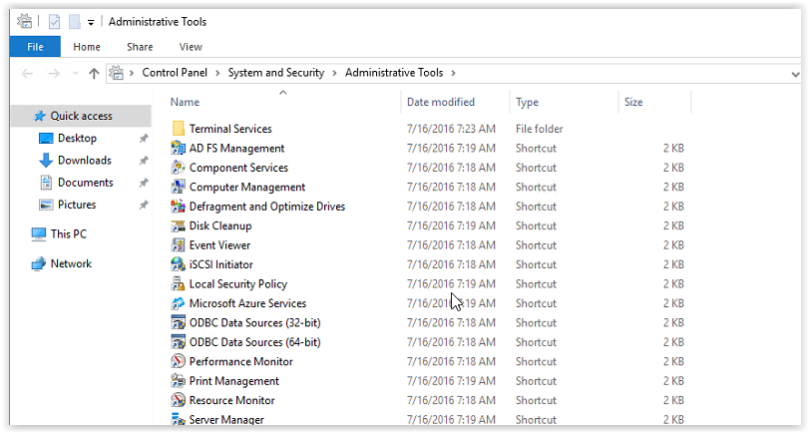Viewport: 809px width, 433px height.
Task: Go forward using the Forward arrow
Action: pos(54,74)
